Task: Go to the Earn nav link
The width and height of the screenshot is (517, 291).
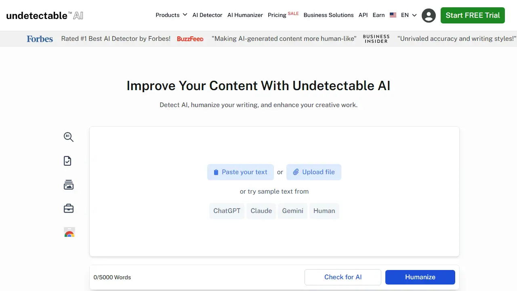Action: tap(378, 15)
